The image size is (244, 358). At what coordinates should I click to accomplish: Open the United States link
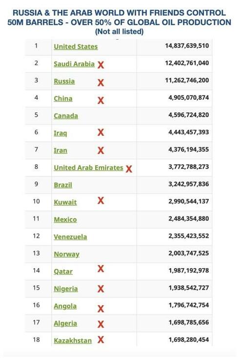76,47
